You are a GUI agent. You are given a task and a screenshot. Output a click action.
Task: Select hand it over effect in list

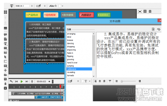tap(72, 63)
